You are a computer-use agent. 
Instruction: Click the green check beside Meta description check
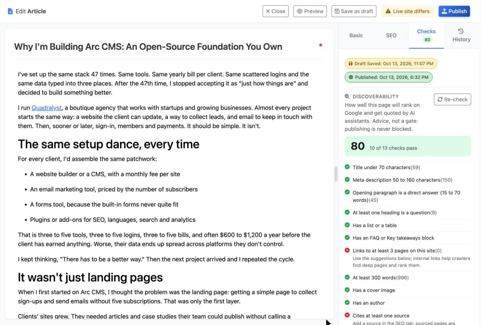tap(347, 180)
